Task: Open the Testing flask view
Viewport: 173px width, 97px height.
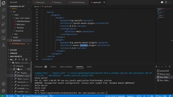Action: point(4,45)
